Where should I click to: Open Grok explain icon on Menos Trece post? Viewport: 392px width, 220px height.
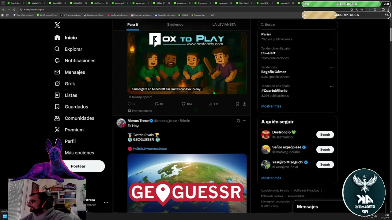238,121
